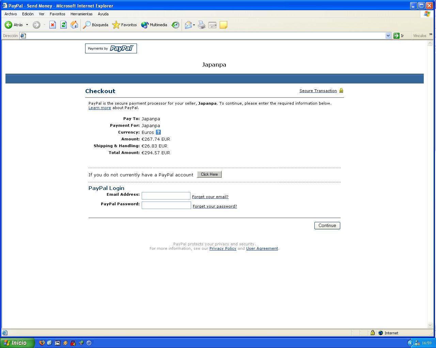Click the page icon in address bar

(23, 36)
